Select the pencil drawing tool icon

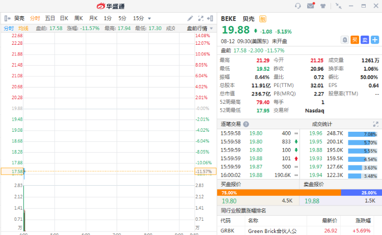click(x=190, y=18)
